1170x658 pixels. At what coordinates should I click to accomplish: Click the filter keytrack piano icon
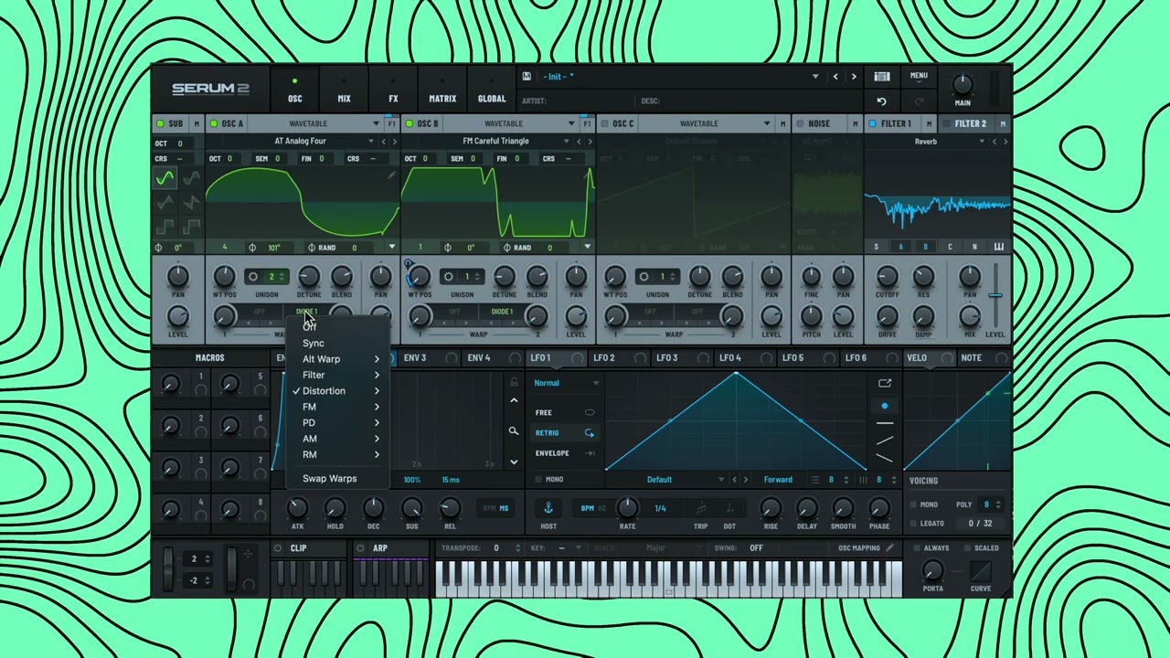pyautogui.click(x=998, y=247)
